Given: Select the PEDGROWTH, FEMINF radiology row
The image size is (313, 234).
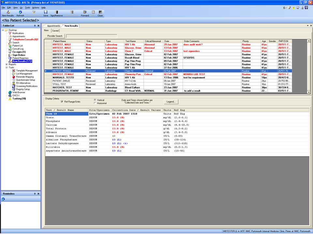Looking at the screenshot, I should point(168,91).
